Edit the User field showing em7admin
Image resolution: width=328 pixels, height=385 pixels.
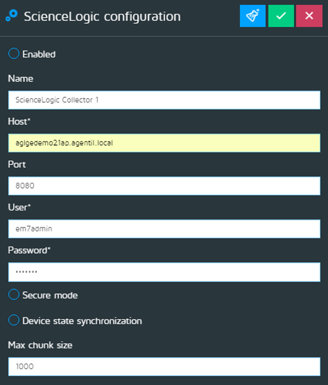point(164,229)
